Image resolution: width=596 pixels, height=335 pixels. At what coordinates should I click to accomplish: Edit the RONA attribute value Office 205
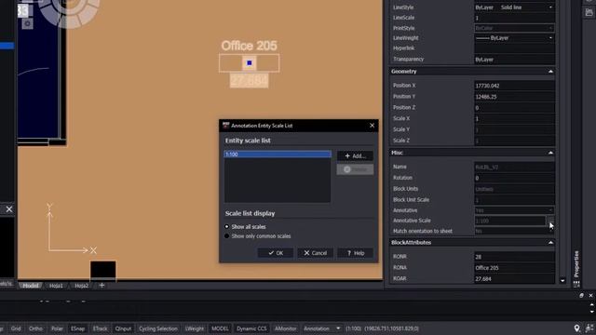click(514, 268)
